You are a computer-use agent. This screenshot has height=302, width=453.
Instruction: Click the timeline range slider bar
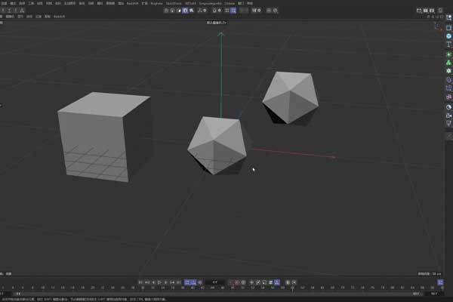coord(220,294)
